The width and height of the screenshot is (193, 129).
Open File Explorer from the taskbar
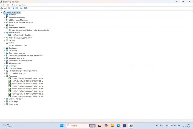pyautogui.click(x=112, y=125)
